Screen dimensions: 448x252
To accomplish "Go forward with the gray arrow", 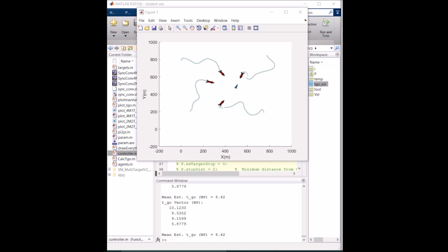I will [117, 48].
